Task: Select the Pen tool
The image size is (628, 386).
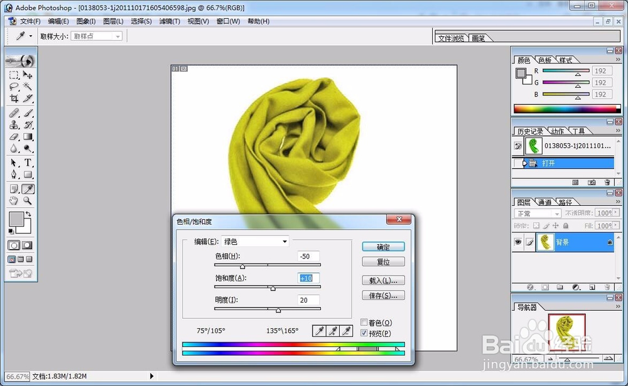Action: tap(14, 174)
